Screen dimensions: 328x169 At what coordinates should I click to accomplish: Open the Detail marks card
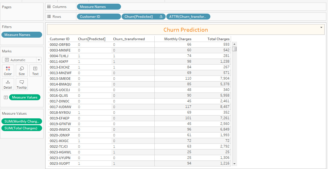(8, 84)
